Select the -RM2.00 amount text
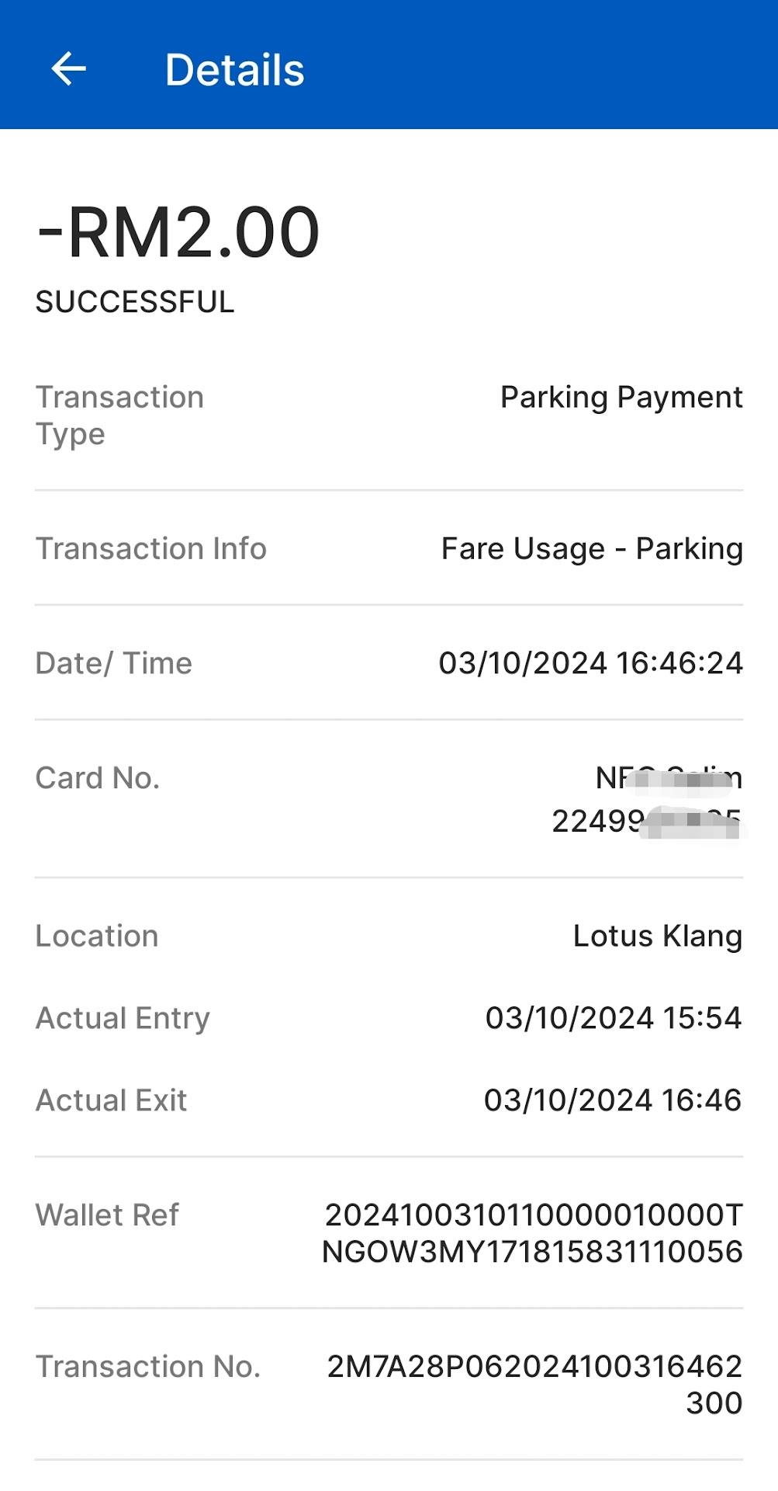This screenshot has width=778, height=1491. 178,232
